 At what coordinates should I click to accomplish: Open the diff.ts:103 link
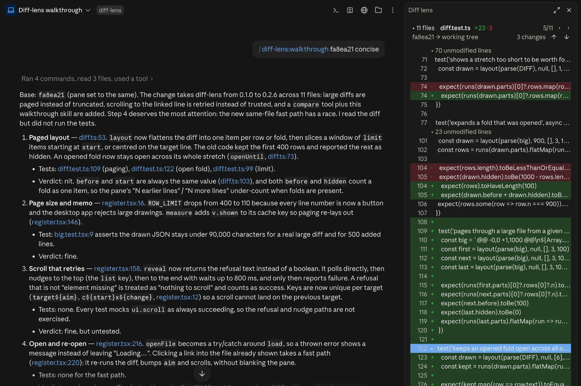coord(235,181)
